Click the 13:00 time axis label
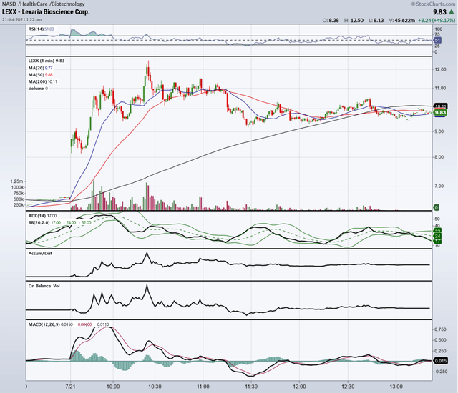The image size is (458, 393). (x=396, y=387)
